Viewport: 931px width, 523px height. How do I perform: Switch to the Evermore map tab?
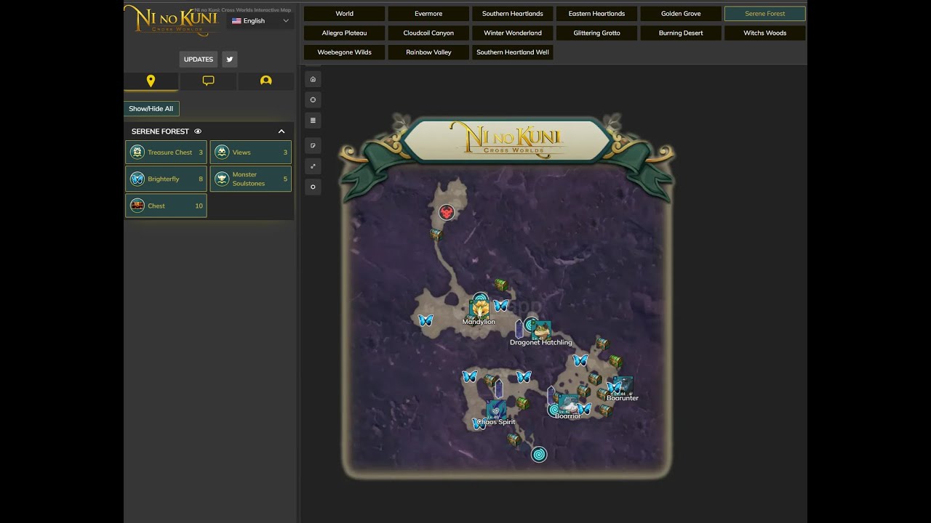click(428, 14)
